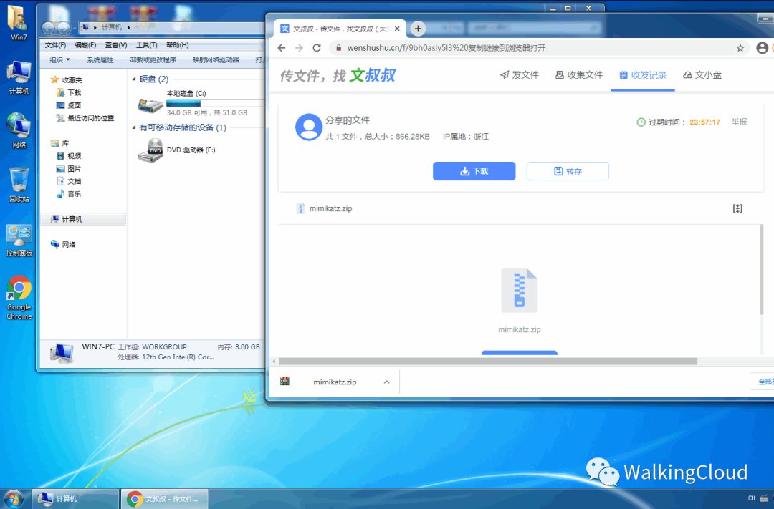Click the 举报 report link

pos(739,122)
